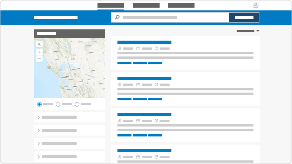
Task: Switch to the third top navigation tab
Action: 181,5
